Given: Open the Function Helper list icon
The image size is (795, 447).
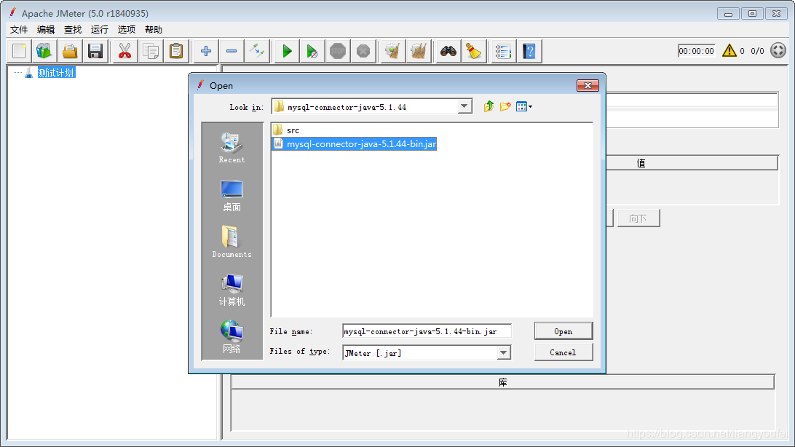Looking at the screenshot, I should pyautogui.click(x=504, y=51).
